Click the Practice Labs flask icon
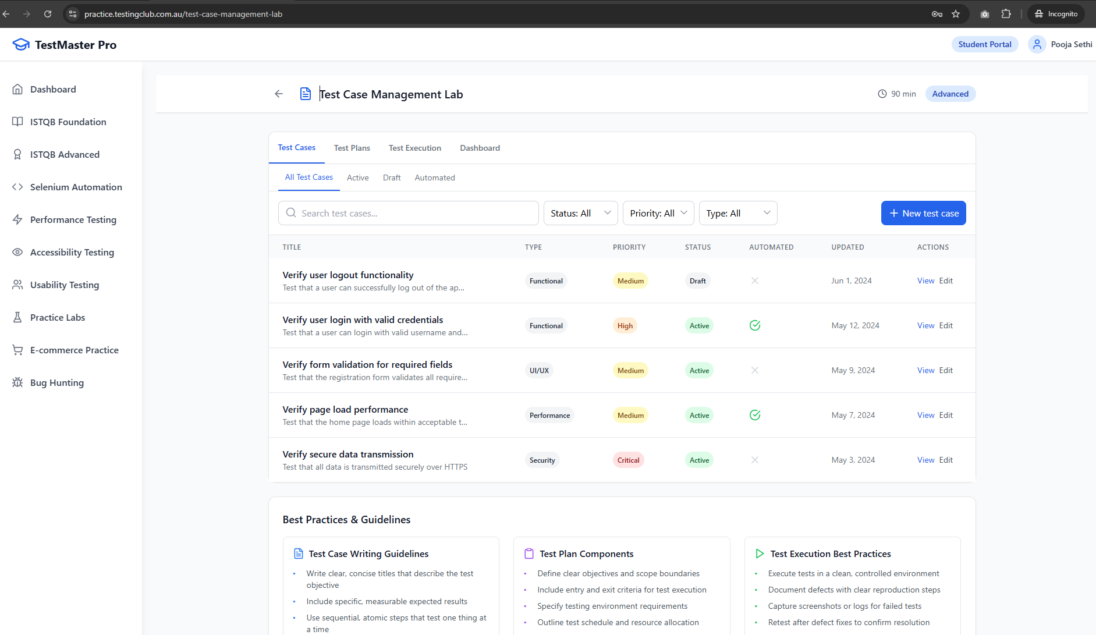Image resolution: width=1096 pixels, height=635 pixels. pyautogui.click(x=17, y=317)
